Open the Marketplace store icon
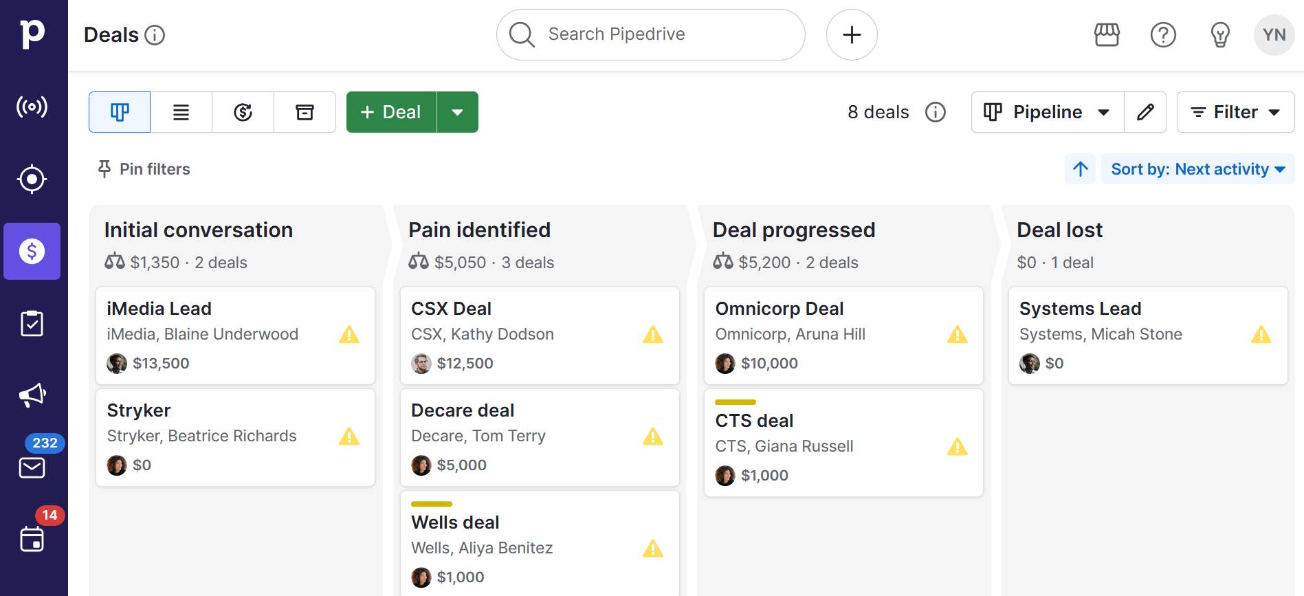Image resolution: width=1304 pixels, height=596 pixels. click(1107, 34)
